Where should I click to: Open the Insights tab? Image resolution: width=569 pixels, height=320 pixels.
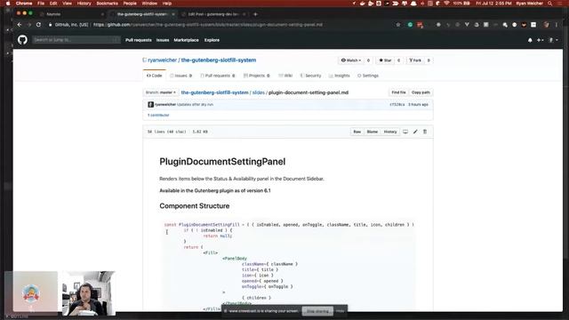[340, 76]
